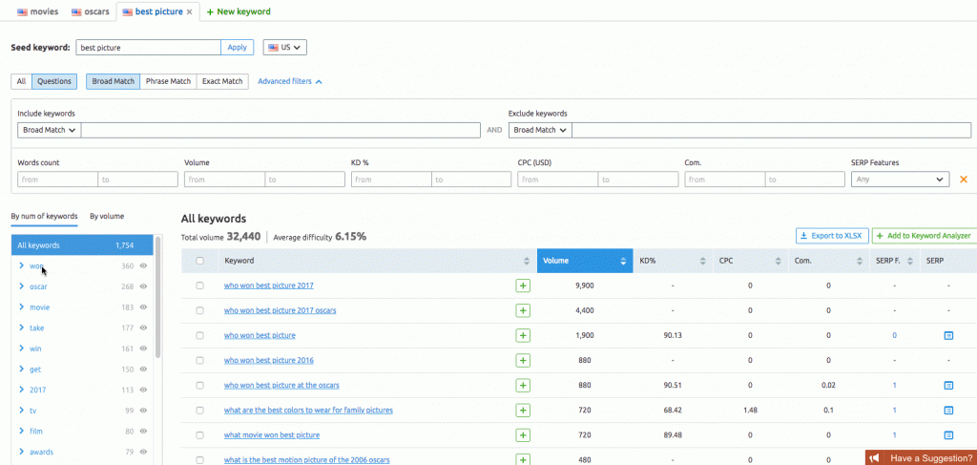This screenshot has height=465, width=977.
Task: Click the Volume 'from' field
Action: point(224,180)
